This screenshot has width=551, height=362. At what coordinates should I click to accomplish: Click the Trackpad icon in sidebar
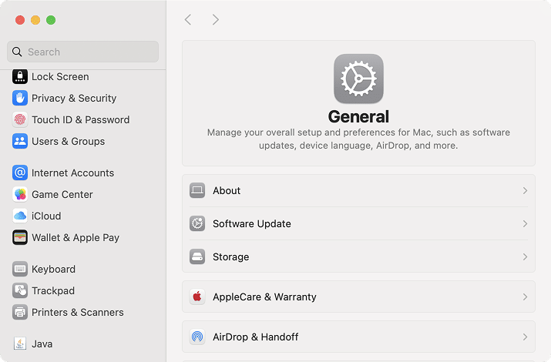pos(20,290)
